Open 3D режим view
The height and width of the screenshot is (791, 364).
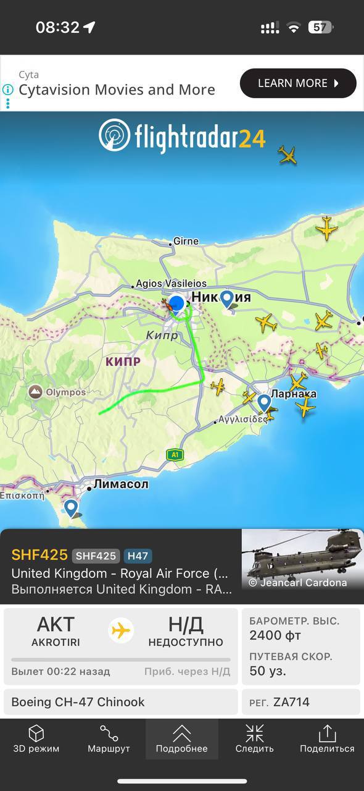point(36,739)
